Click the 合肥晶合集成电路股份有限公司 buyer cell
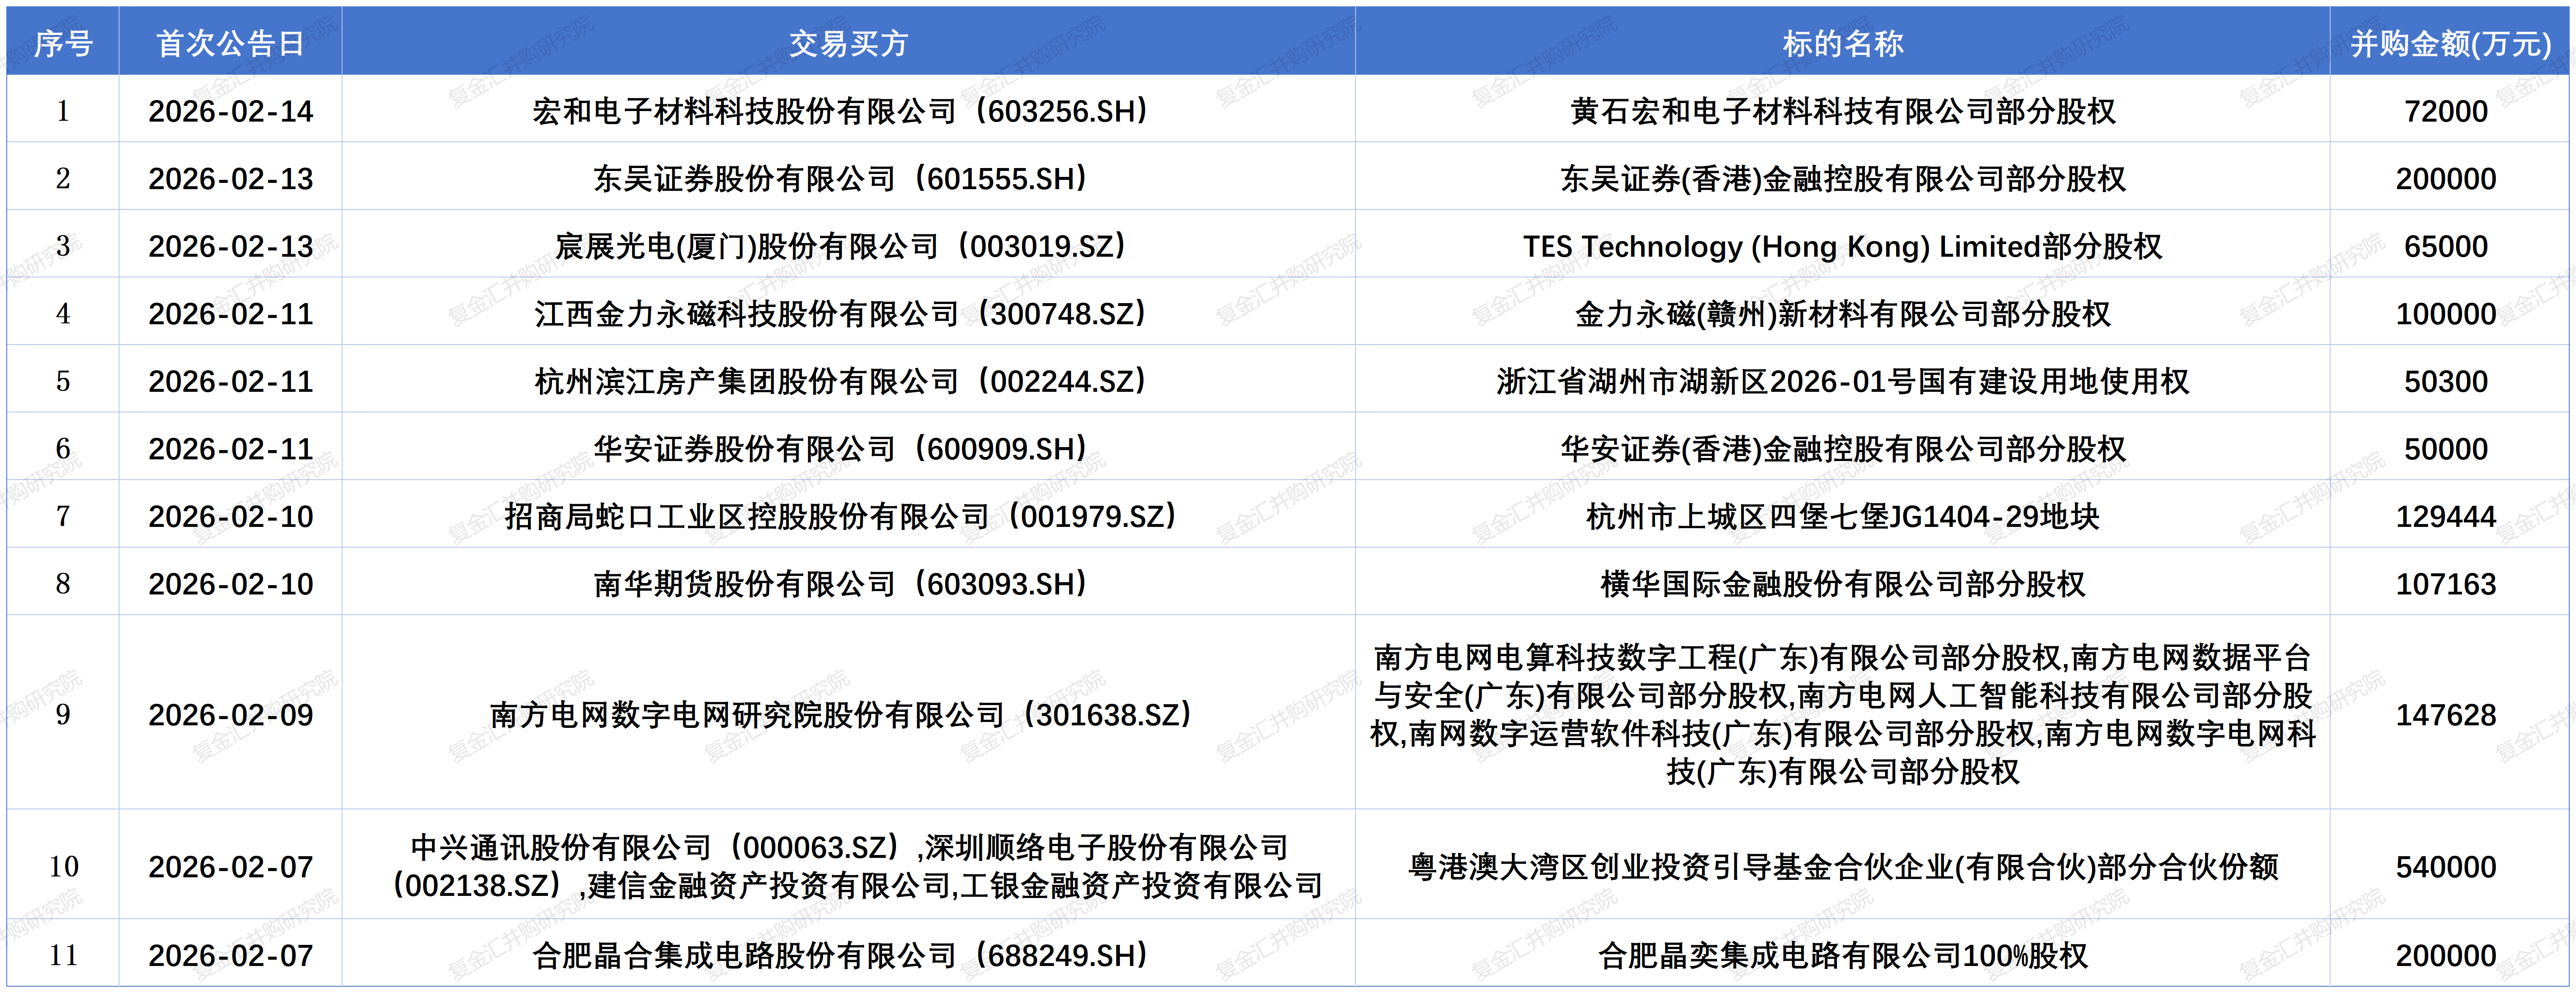Image resolution: width=2576 pixels, height=993 pixels. point(840,955)
